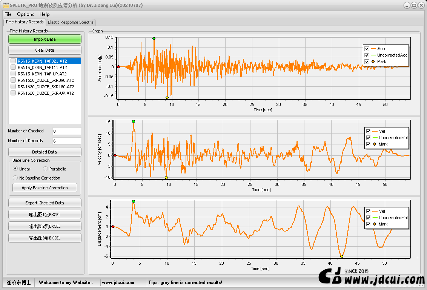
Task: Toggle the UncorrectedAcc series checkbox
Action: point(367,55)
